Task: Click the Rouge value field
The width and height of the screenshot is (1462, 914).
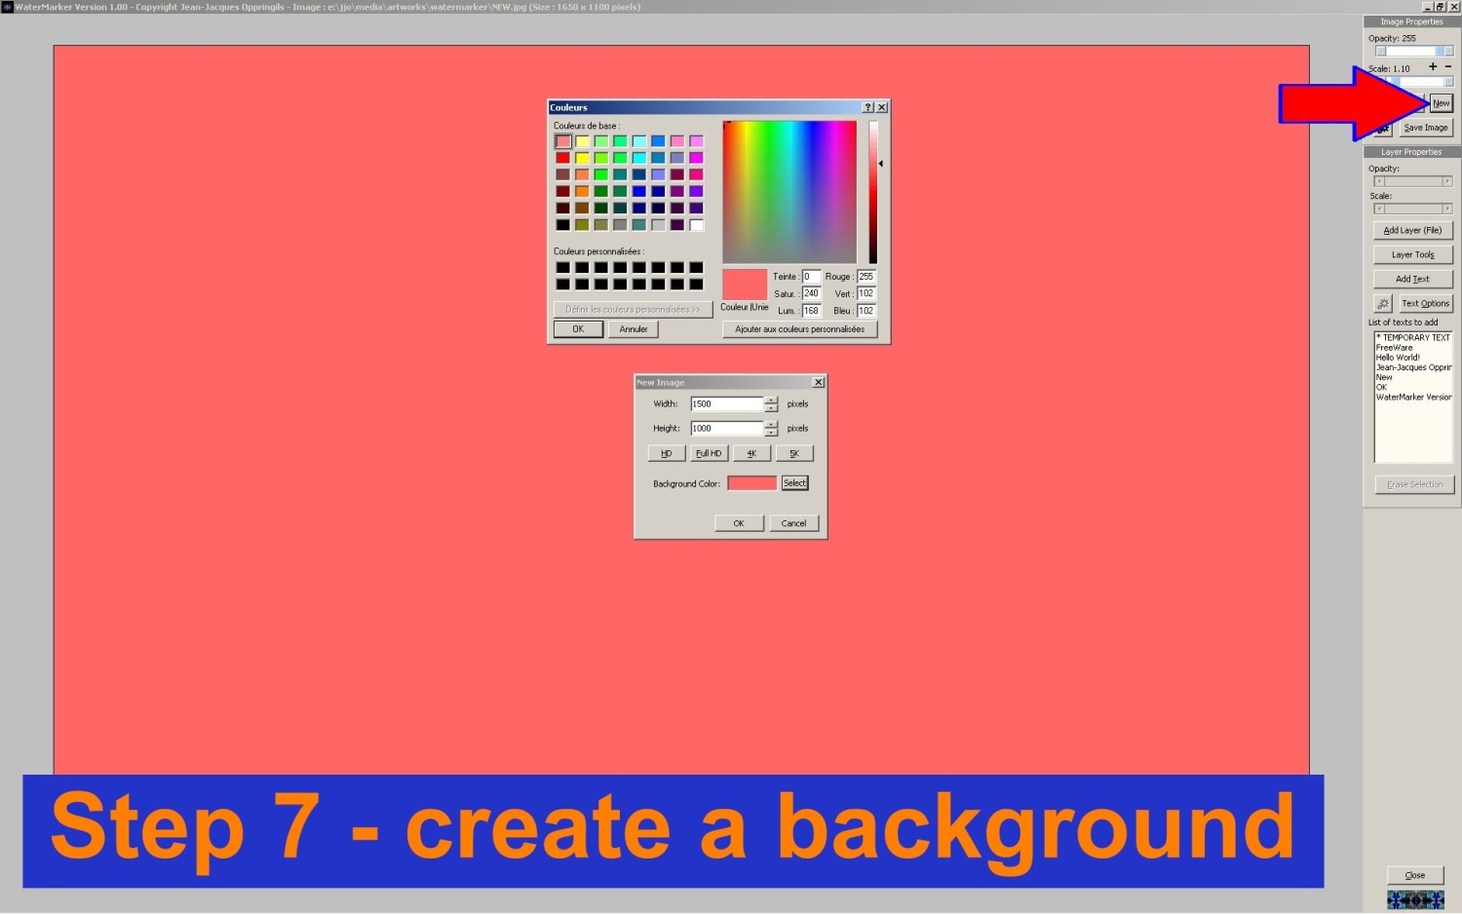Action: coord(866,277)
